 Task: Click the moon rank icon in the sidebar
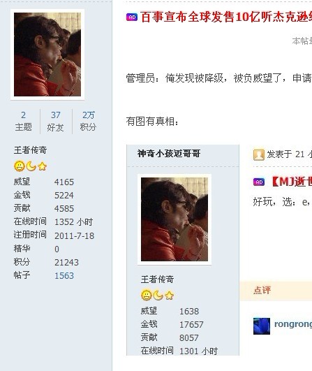pos(31,166)
